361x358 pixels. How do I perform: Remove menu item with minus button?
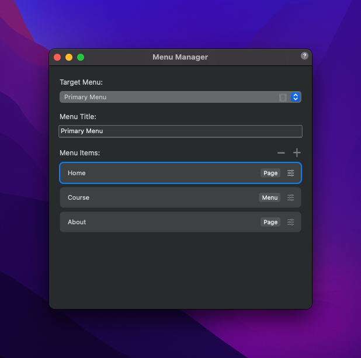281,153
